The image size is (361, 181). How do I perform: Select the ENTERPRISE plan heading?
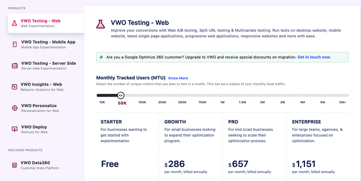click(x=306, y=122)
